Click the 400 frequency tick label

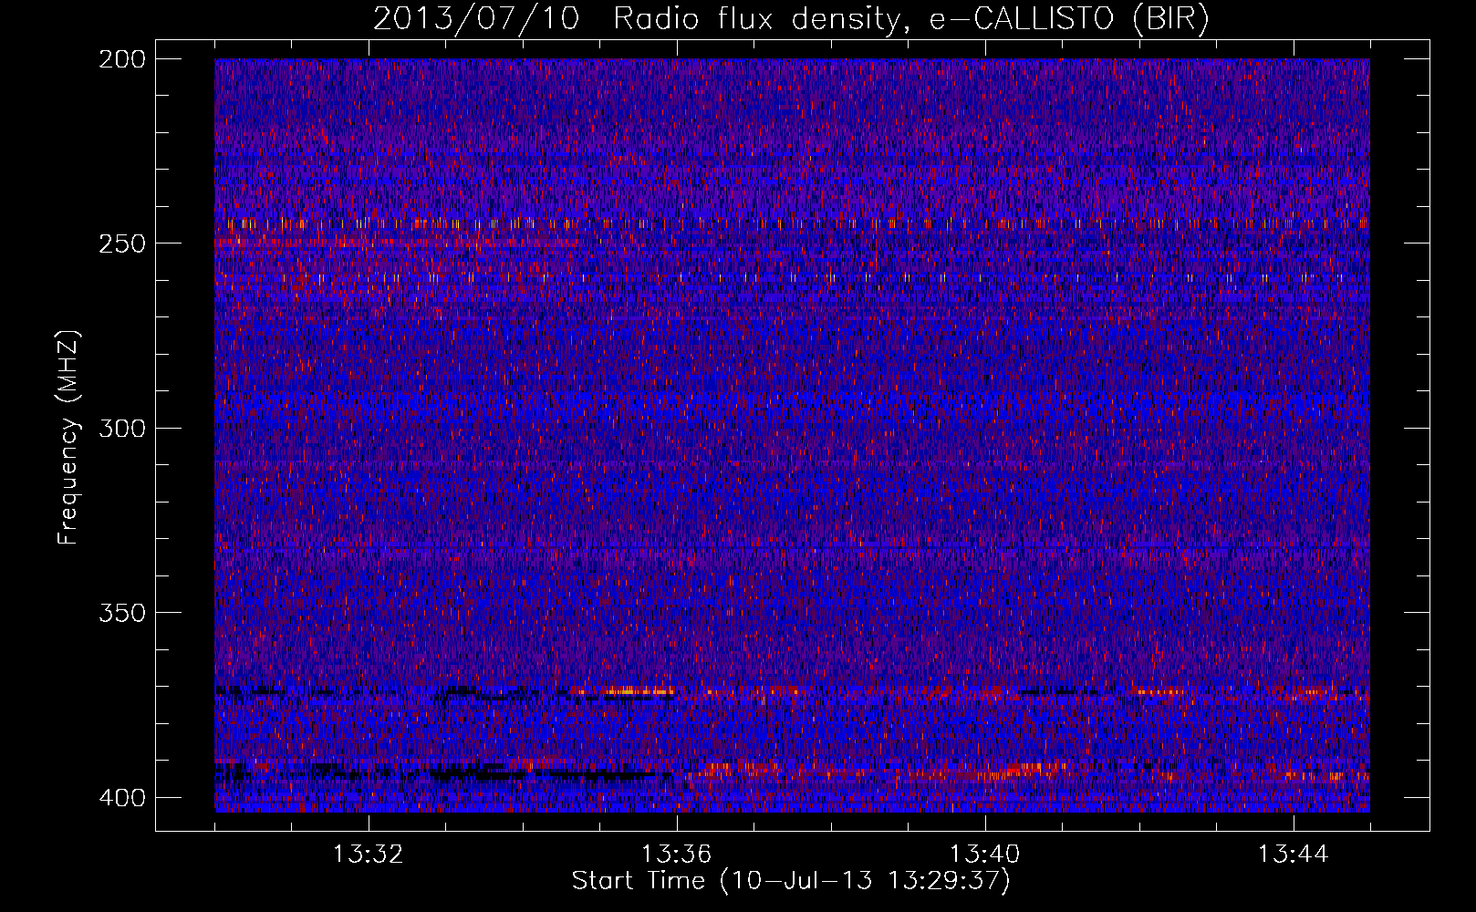121,798
